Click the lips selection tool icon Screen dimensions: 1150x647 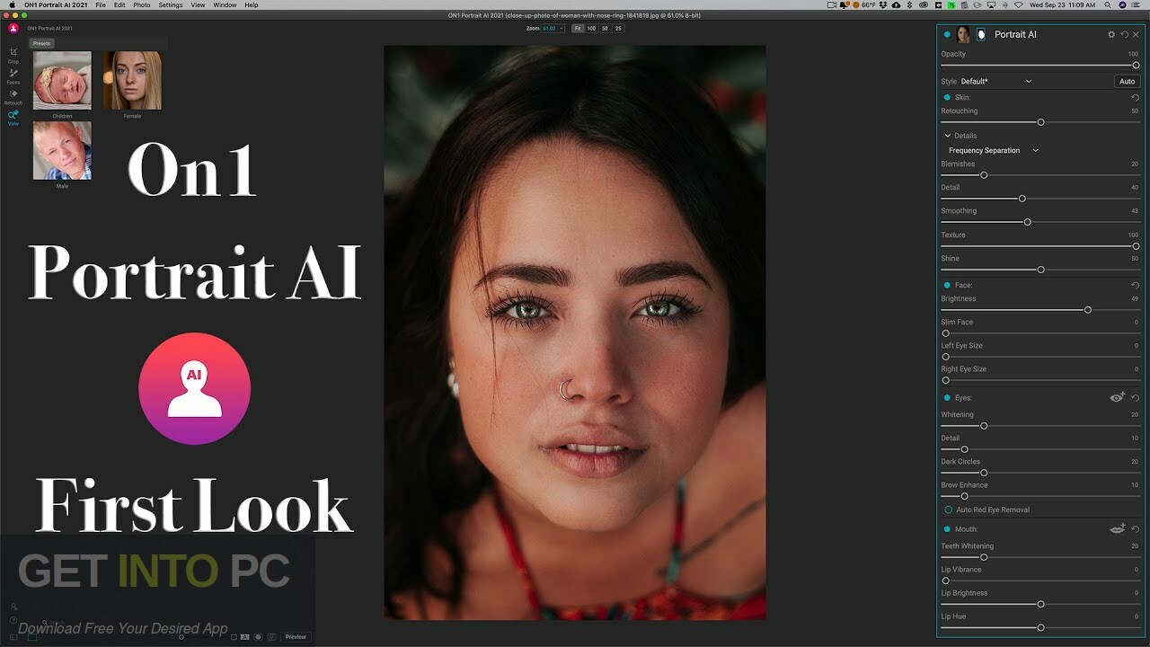tap(1117, 529)
